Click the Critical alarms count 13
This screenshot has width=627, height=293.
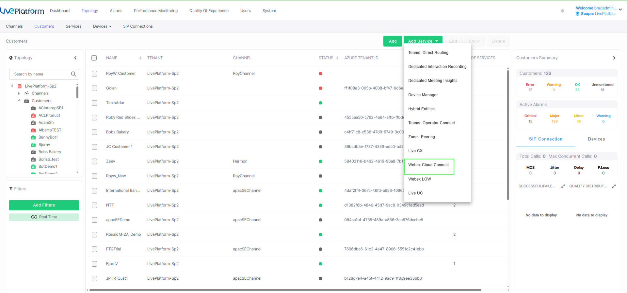(530, 121)
